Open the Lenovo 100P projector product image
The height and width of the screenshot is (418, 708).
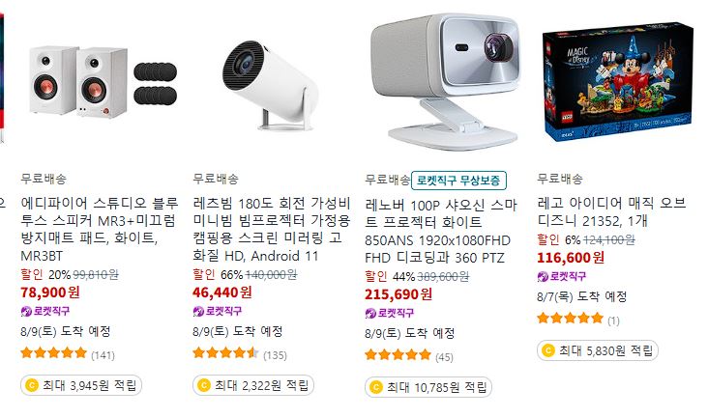pyautogui.click(x=445, y=81)
